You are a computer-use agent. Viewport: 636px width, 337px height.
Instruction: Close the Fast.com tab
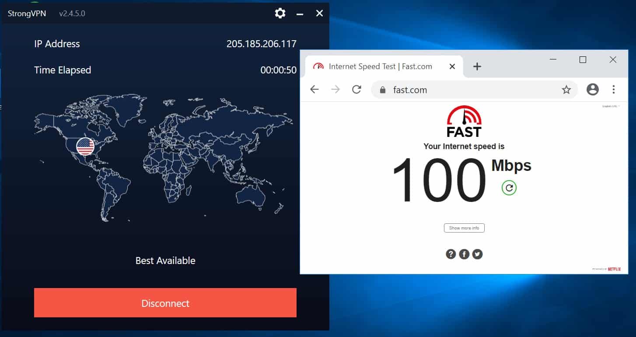(x=452, y=66)
